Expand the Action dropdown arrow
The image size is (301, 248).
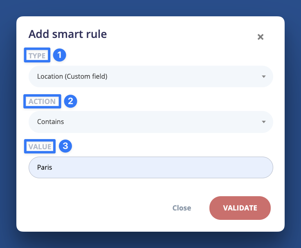click(x=264, y=122)
